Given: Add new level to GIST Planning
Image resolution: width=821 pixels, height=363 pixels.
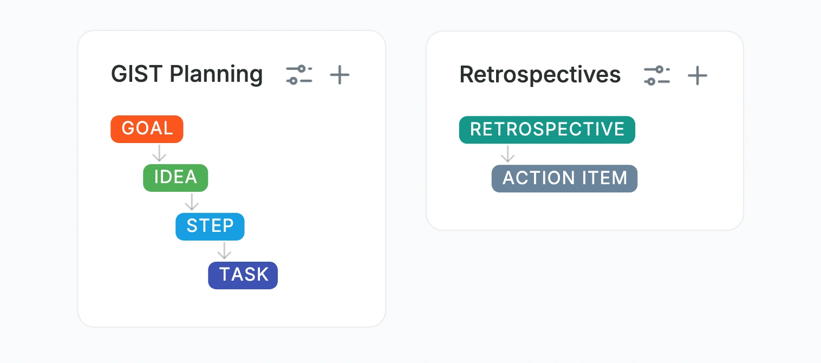Looking at the screenshot, I should pyautogui.click(x=340, y=75).
